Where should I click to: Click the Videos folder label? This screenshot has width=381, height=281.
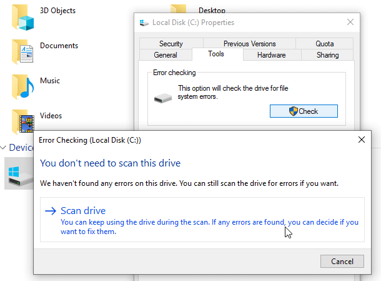(51, 116)
